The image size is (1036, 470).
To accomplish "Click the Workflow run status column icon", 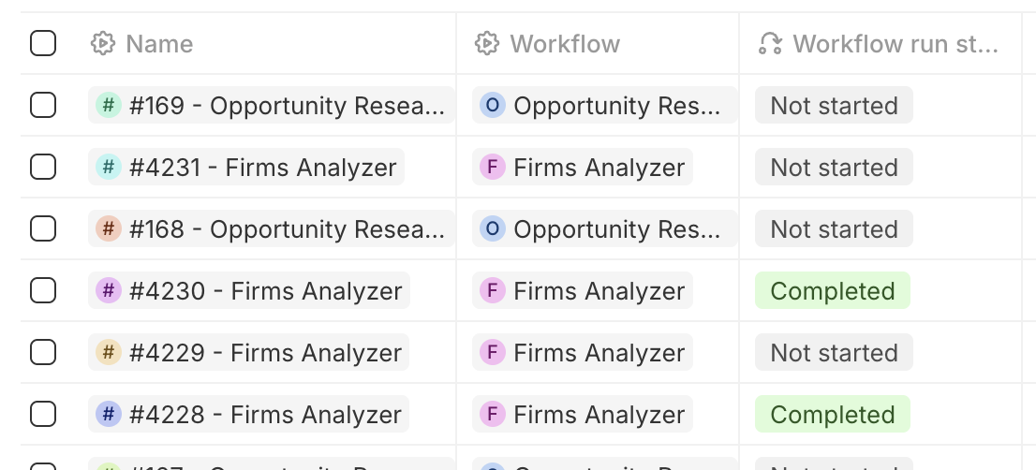I will point(770,44).
